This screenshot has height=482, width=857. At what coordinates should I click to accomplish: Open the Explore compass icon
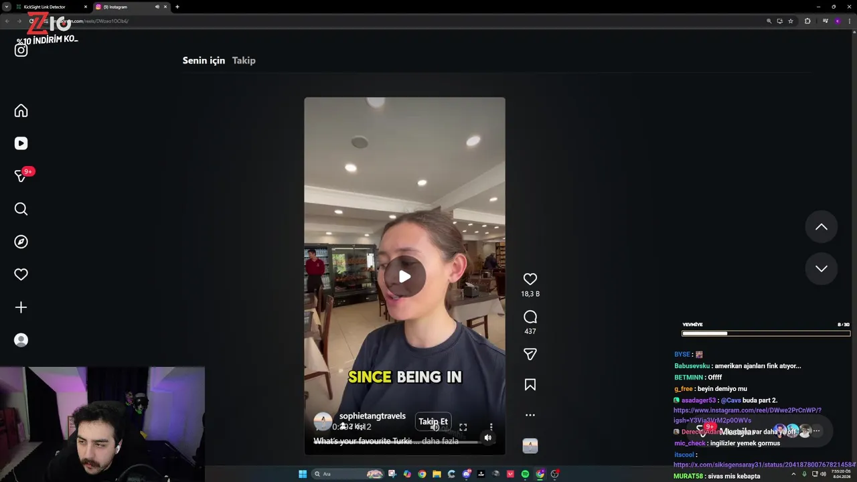point(21,242)
